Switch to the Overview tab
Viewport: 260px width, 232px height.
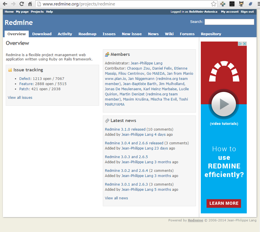pyautogui.click(x=17, y=34)
